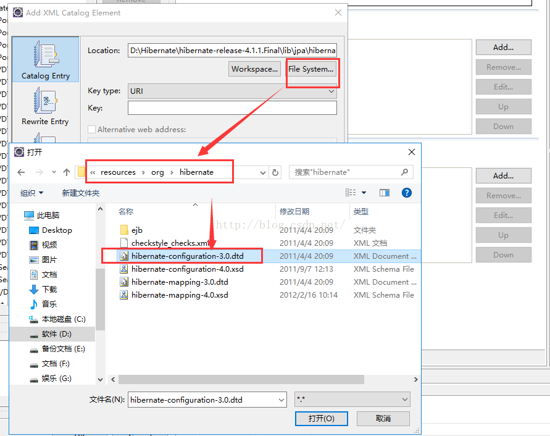The height and width of the screenshot is (436, 550).
Task: Enable Alternative web address checkbox
Action: point(91,129)
